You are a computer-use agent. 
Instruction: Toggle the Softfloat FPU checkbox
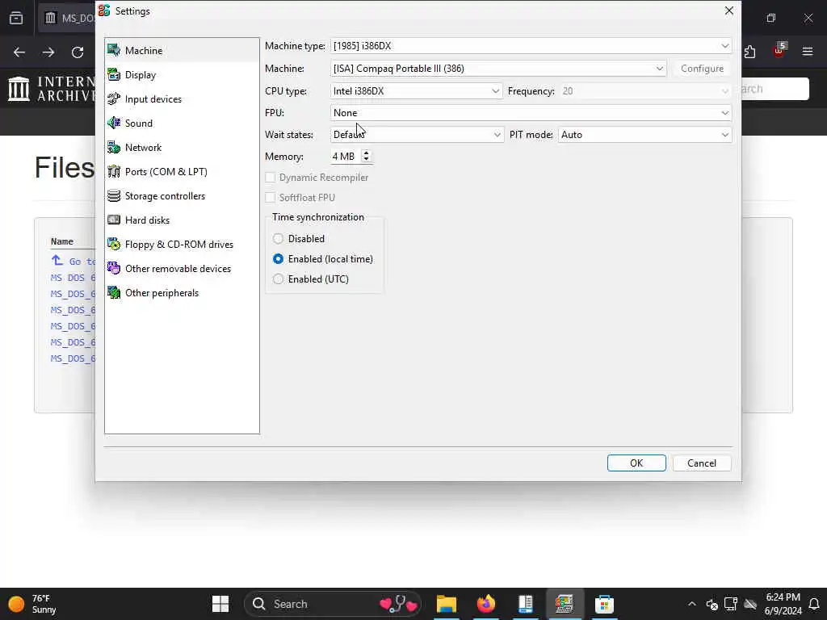pos(270,198)
